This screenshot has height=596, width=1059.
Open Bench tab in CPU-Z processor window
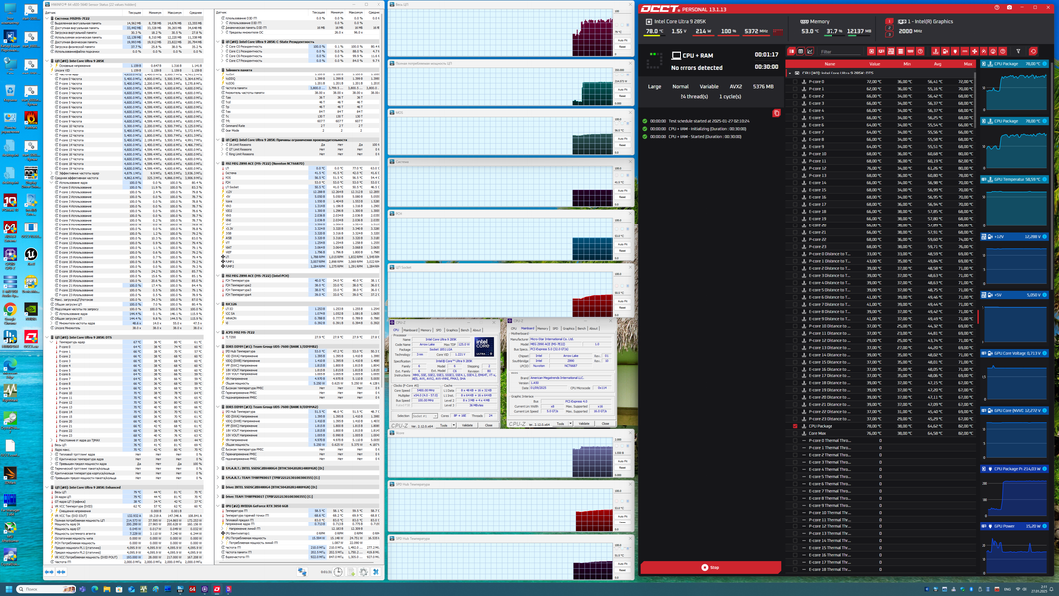465,330
